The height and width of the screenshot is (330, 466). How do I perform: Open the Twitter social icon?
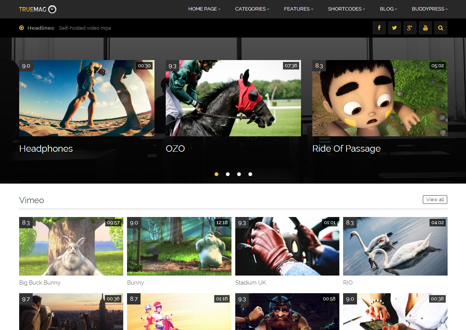[x=394, y=28]
